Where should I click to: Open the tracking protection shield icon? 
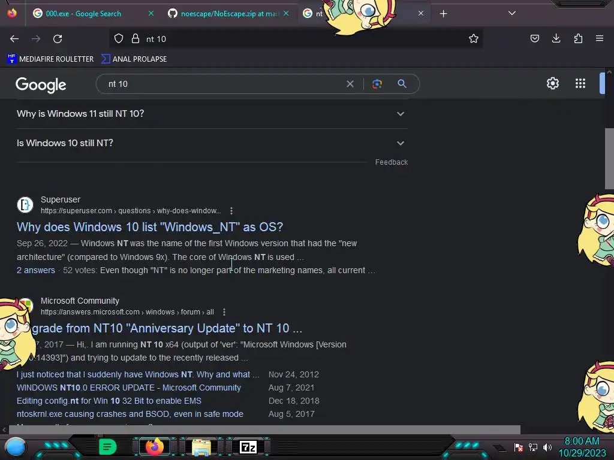(x=119, y=38)
